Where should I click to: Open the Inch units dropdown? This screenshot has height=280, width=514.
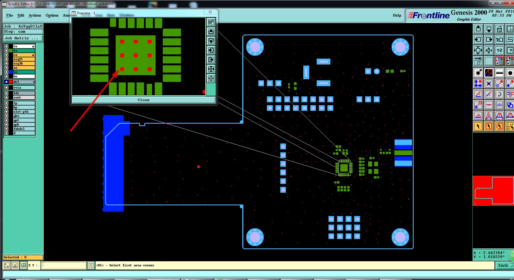coord(505,265)
